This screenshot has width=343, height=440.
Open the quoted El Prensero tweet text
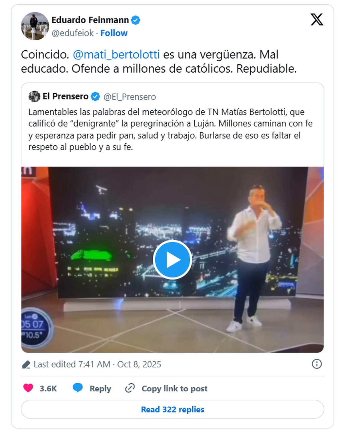pyautogui.click(x=171, y=129)
